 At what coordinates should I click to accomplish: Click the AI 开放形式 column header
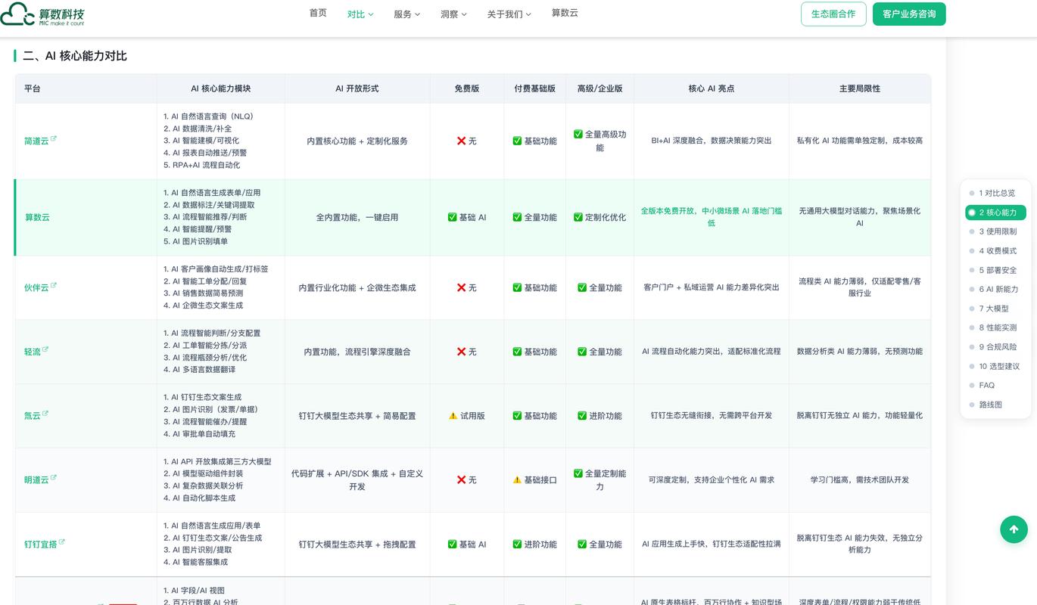[x=357, y=88]
